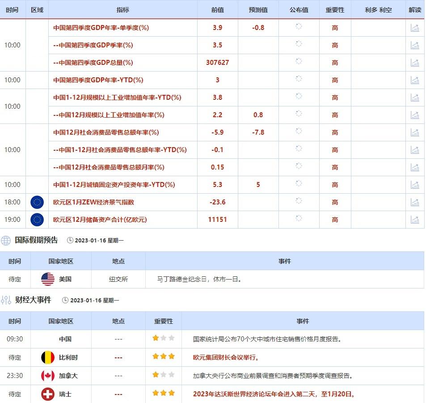
Task: Click the Switzerland flag icon
Action: 48,395
